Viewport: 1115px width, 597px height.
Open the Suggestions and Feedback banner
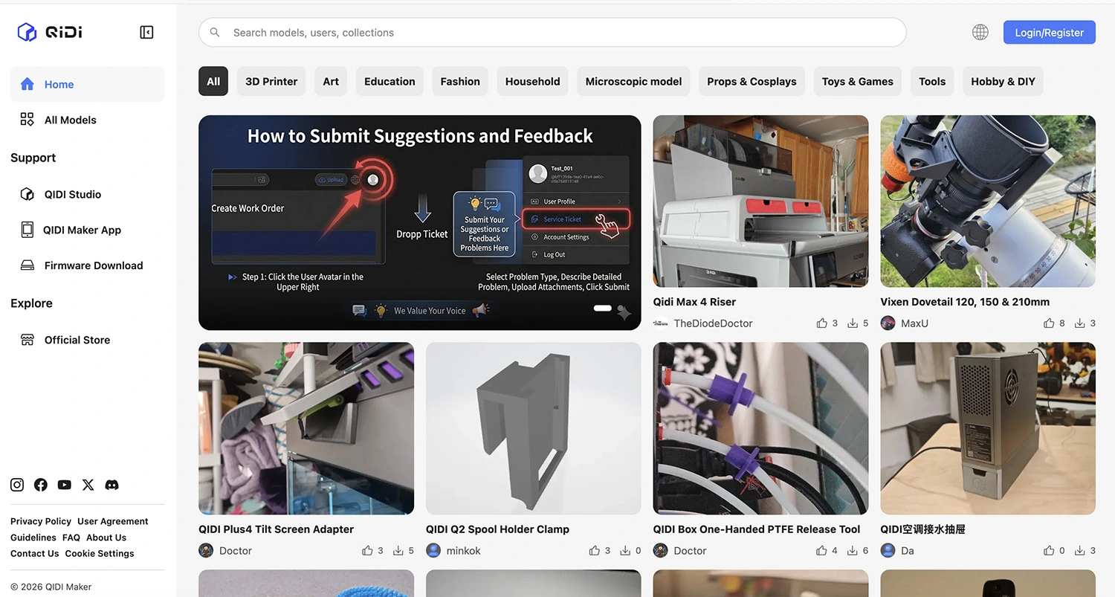click(x=420, y=222)
